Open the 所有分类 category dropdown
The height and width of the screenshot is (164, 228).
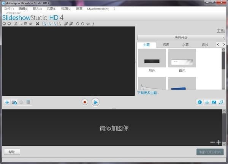coord(181,38)
